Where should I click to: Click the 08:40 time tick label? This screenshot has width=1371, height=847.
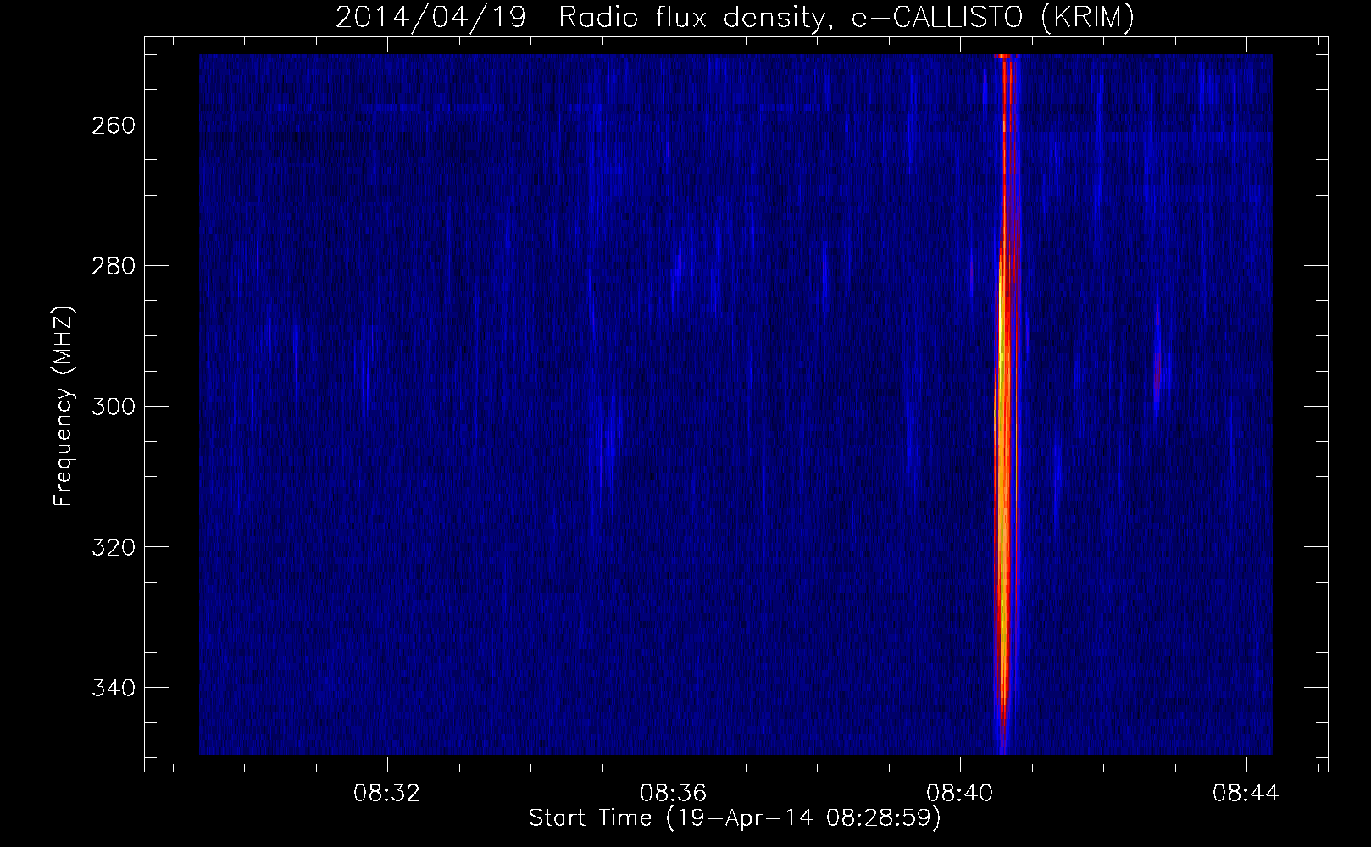[960, 794]
